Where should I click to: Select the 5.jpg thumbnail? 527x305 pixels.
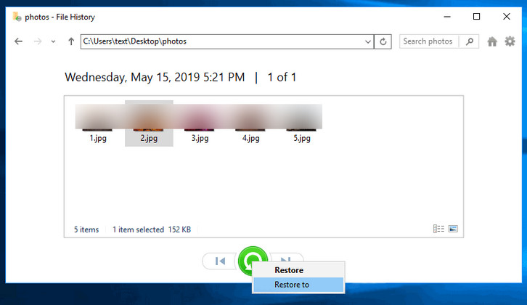coord(302,123)
